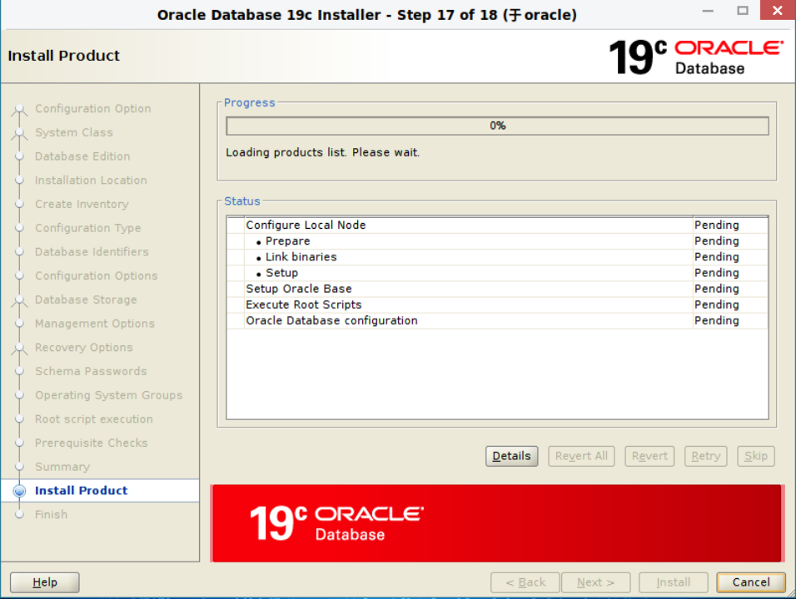The width and height of the screenshot is (796, 599).
Task: Click the Revert All button
Action: [581, 456]
